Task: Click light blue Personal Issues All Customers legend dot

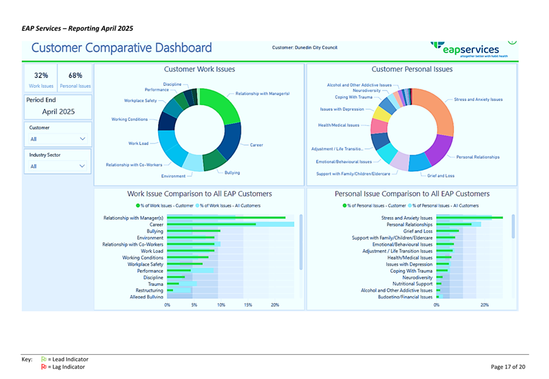Action: point(409,206)
